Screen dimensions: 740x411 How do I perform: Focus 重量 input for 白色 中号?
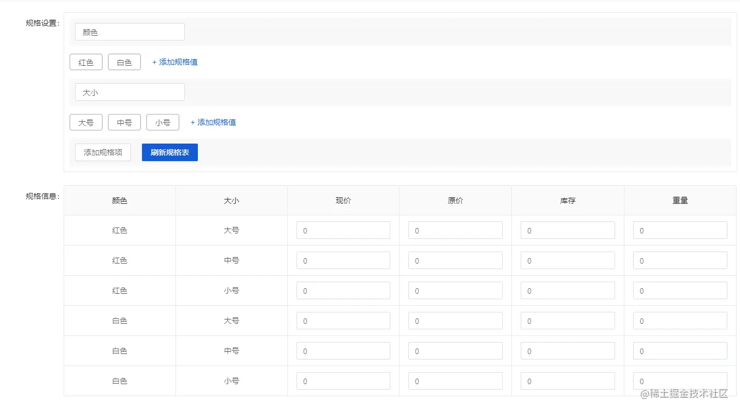[x=680, y=351]
